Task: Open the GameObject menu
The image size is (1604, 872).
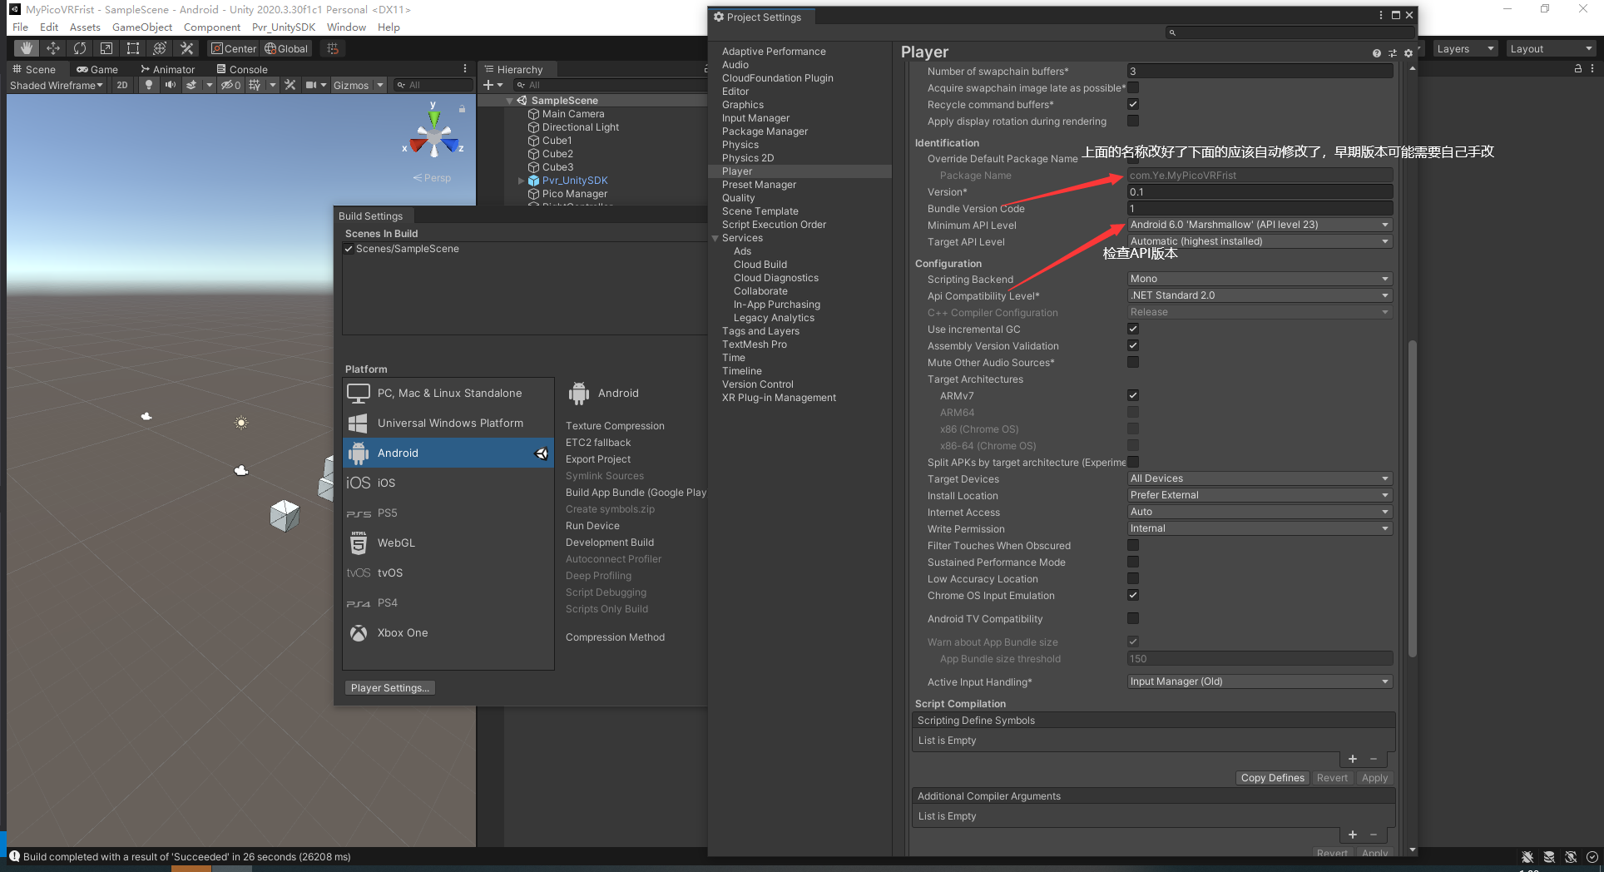Action: pyautogui.click(x=142, y=27)
